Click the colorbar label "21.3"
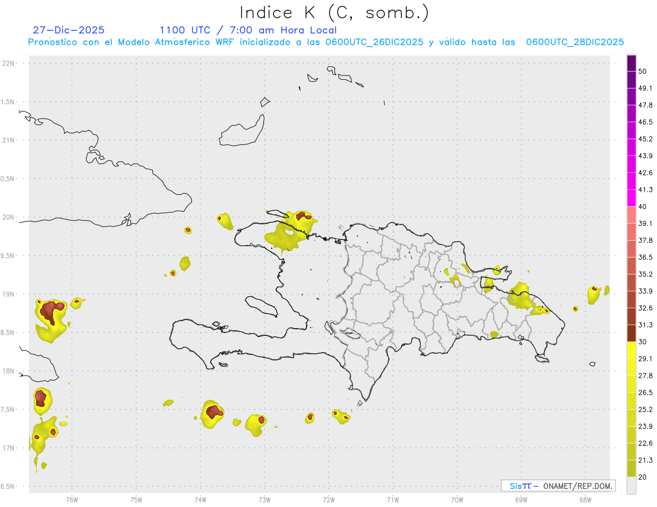Screen dimensions: 657x507 tap(646, 461)
